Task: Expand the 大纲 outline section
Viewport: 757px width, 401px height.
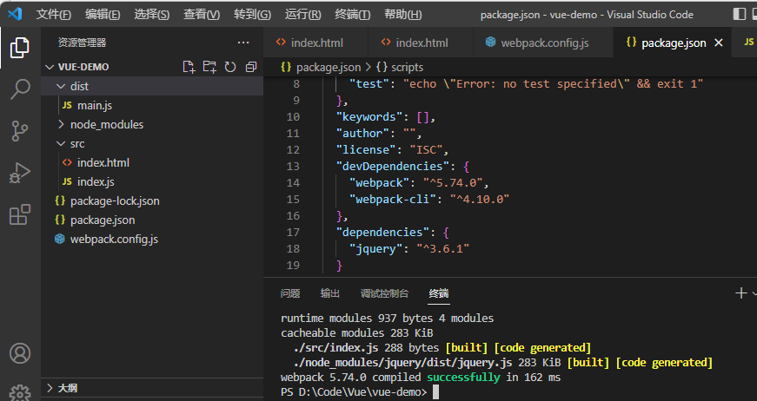Action: click(50, 388)
